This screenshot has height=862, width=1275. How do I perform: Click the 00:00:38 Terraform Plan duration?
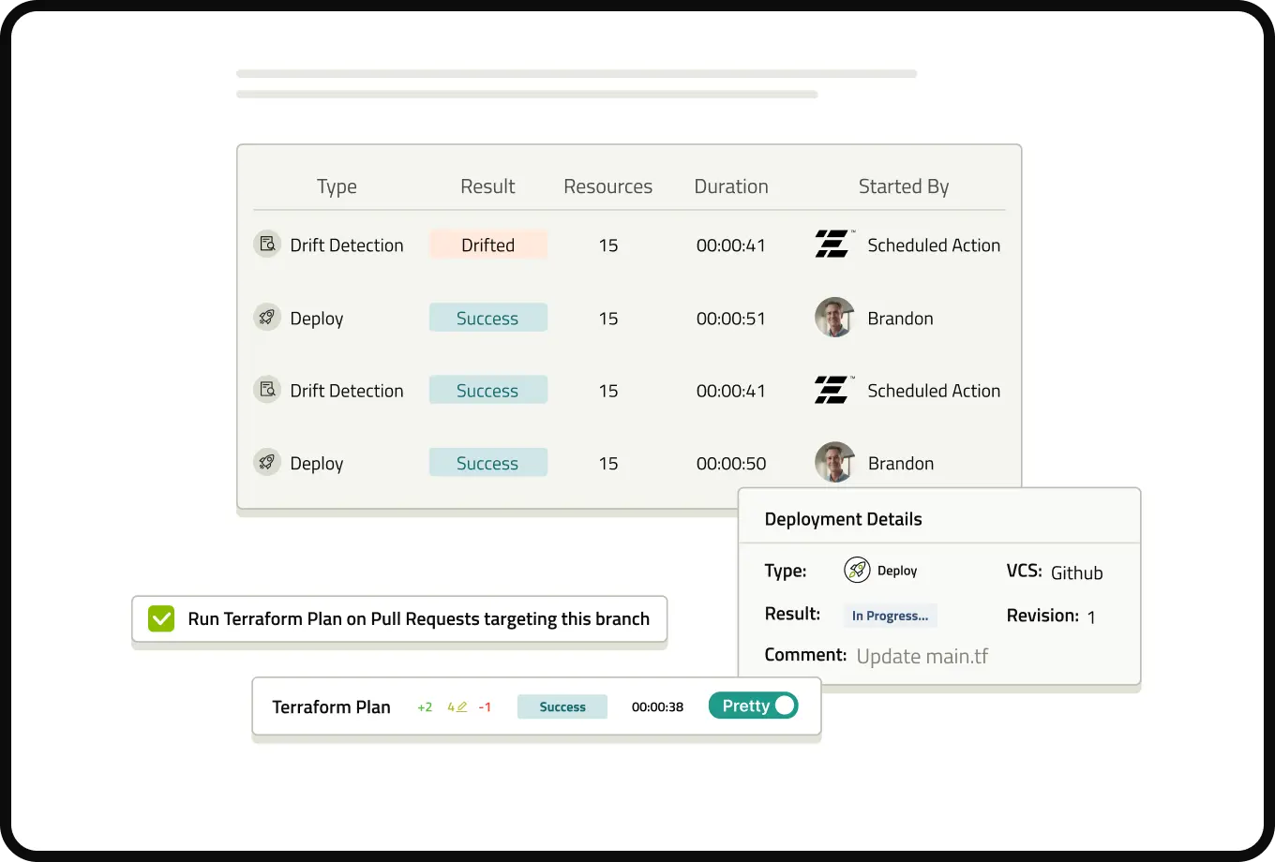click(x=657, y=707)
